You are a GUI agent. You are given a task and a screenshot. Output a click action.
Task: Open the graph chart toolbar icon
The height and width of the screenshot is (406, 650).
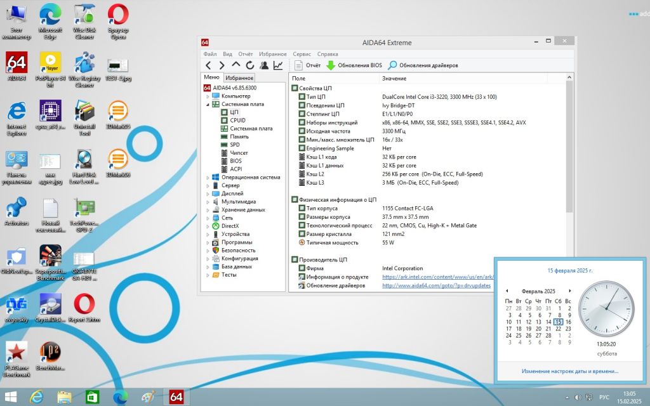pos(278,65)
